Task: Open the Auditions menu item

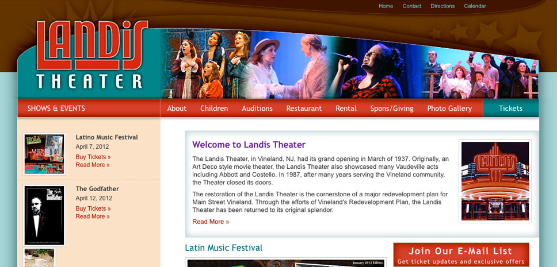Action: (257, 109)
